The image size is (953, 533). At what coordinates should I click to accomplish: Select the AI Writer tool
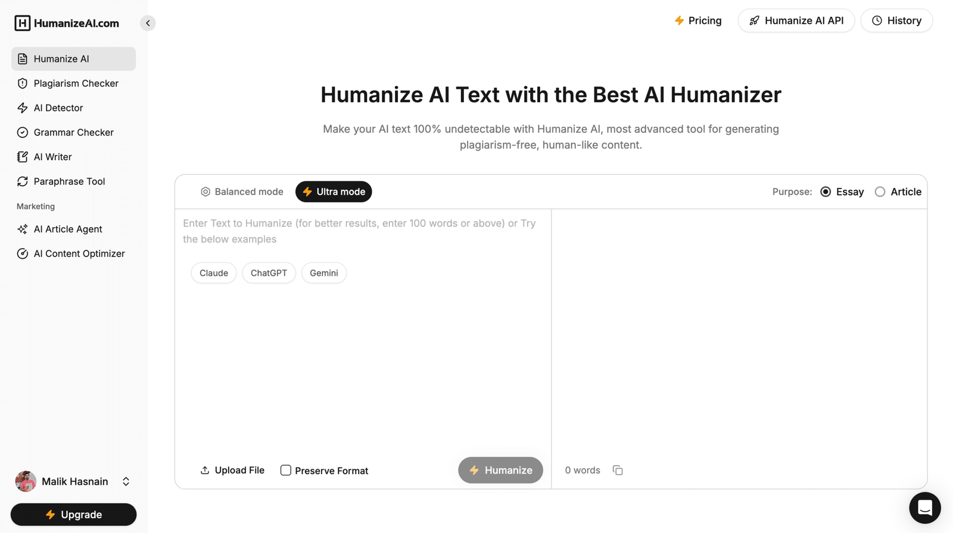click(x=52, y=156)
